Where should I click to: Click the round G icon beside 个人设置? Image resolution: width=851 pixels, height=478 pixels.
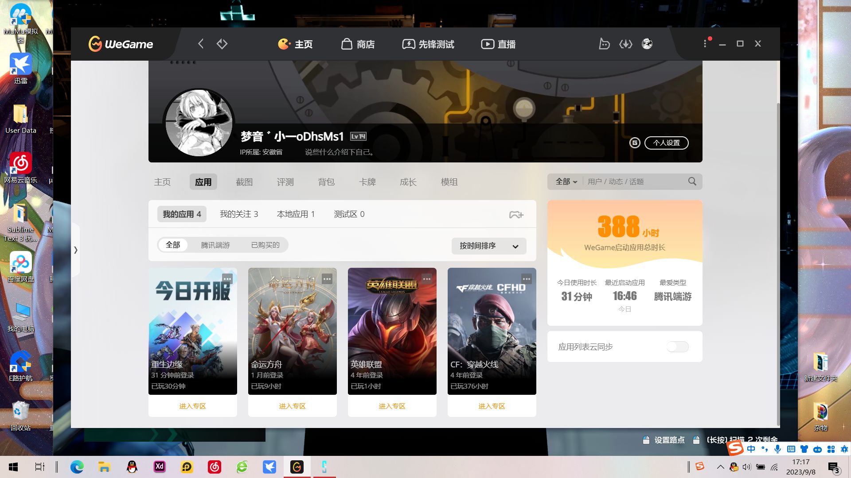coord(635,143)
